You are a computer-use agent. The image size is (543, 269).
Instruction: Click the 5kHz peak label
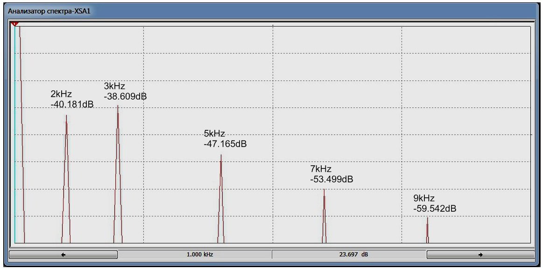click(x=215, y=134)
